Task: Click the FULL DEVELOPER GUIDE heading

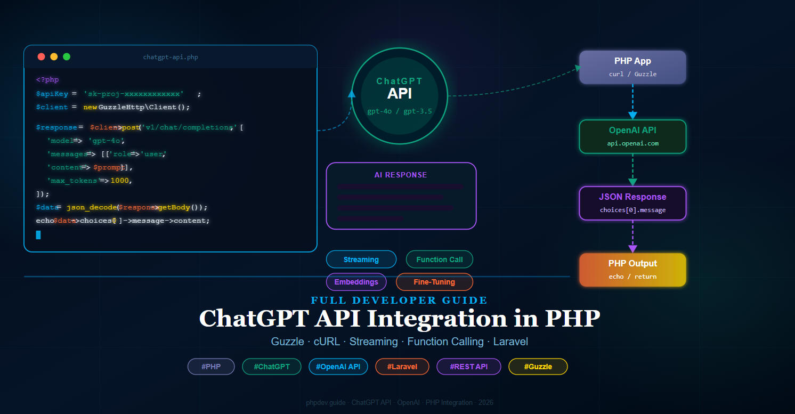Action: coord(399,300)
